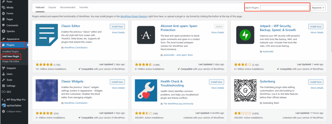Open More Details for Classic Widgets
The height and width of the screenshot is (124, 332).
118,88
